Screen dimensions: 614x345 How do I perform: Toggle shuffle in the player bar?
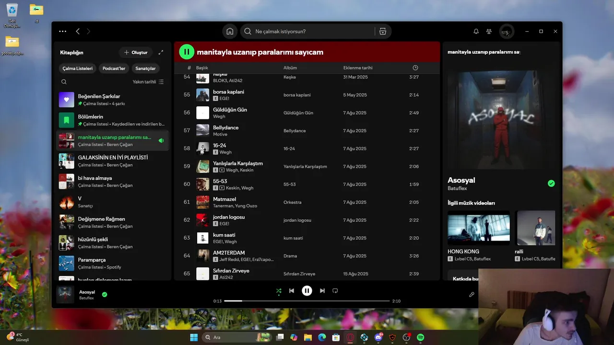(279, 290)
